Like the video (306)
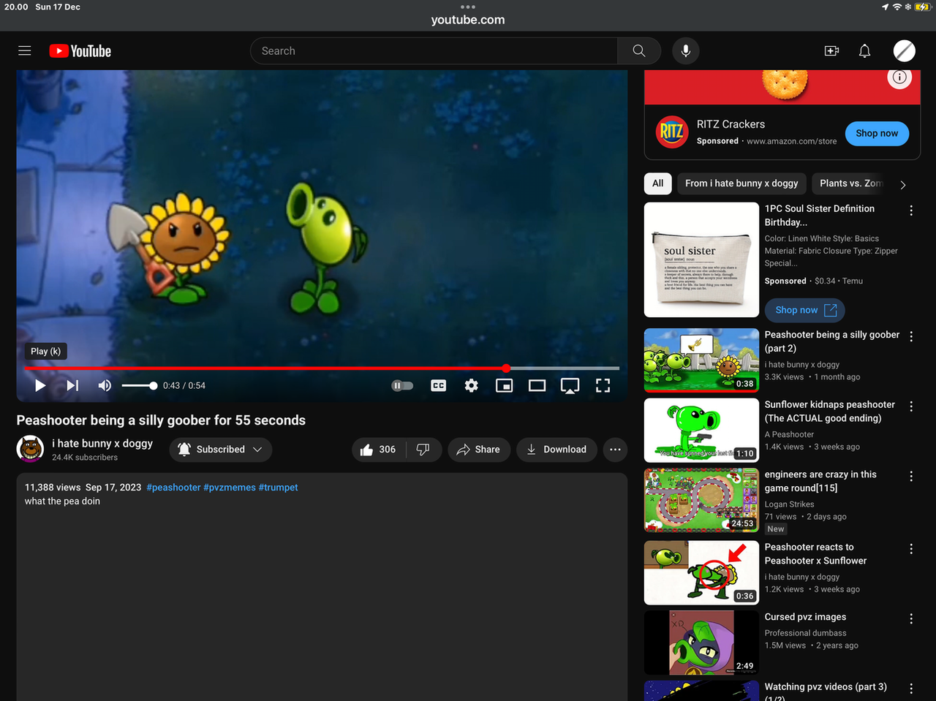The height and width of the screenshot is (701, 936). tap(378, 450)
